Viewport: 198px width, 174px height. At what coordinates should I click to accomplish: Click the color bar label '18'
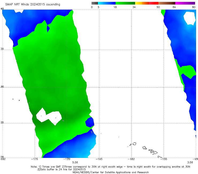(x=115, y=7)
